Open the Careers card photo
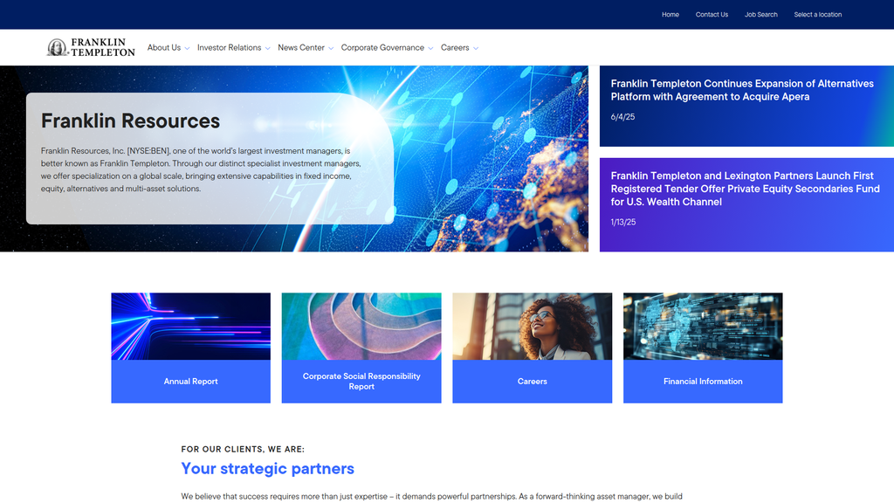894x503 pixels. [533, 327]
